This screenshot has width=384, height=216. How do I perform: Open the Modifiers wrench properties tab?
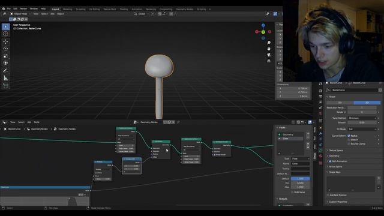[x=320, y=133]
